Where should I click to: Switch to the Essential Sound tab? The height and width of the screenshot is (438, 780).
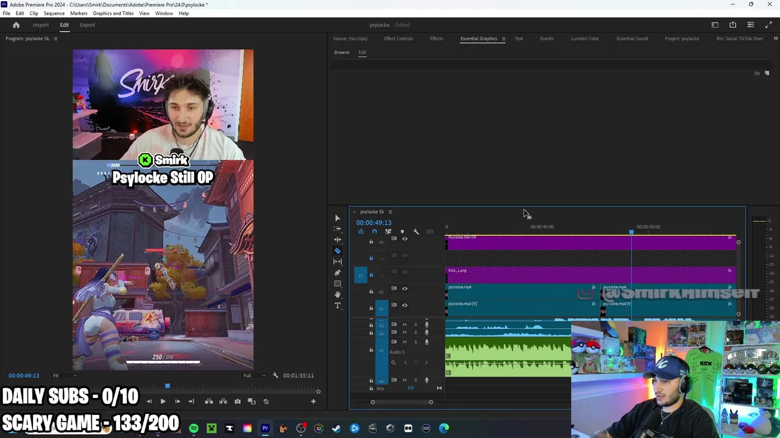pos(632,39)
